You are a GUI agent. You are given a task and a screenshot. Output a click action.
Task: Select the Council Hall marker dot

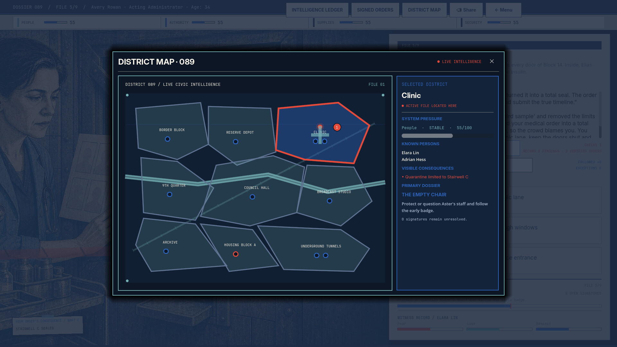point(252,197)
